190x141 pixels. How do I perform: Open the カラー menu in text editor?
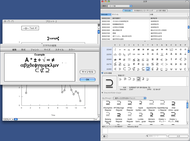(x=72, y=50)
